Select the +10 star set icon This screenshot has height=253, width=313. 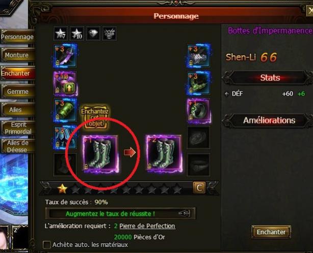pyautogui.click(x=77, y=34)
